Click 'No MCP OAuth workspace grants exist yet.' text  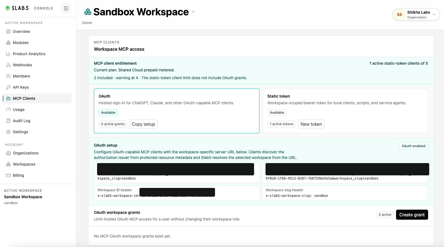[132, 236]
